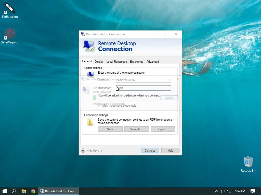Launch File Explorer from the taskbar
The width and height of the screenshot is (261, 195).
coord(24,191)
